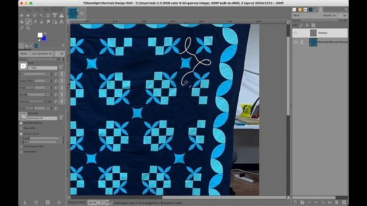Screen dimensions: 367x206
Task: Select the Paths tool
Action: [54, 22]
